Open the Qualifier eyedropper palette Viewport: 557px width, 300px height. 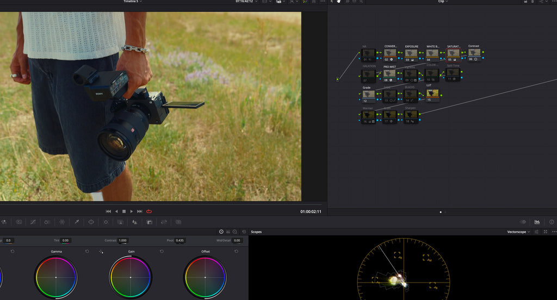77,222
